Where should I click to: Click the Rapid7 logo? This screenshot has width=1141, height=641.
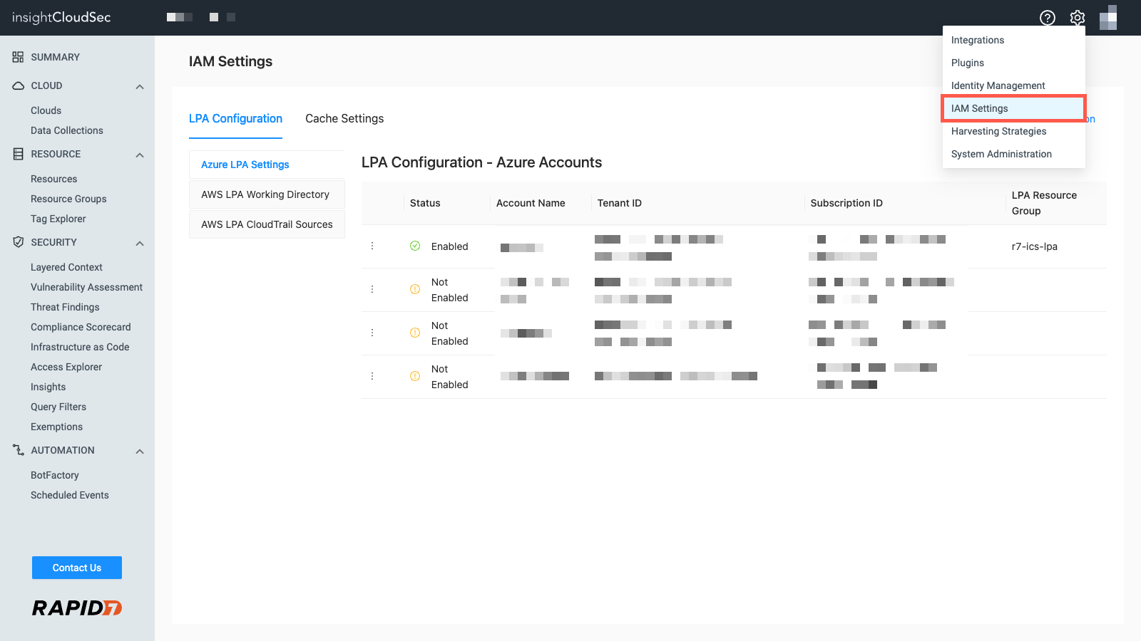(x=77, y=608)
